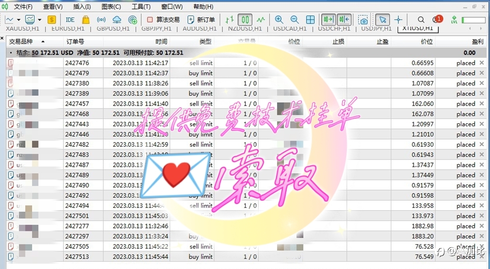490x269 pixels.
Task: Click time cell 2023.03.13 11:45:44
Action: [140, 257]
